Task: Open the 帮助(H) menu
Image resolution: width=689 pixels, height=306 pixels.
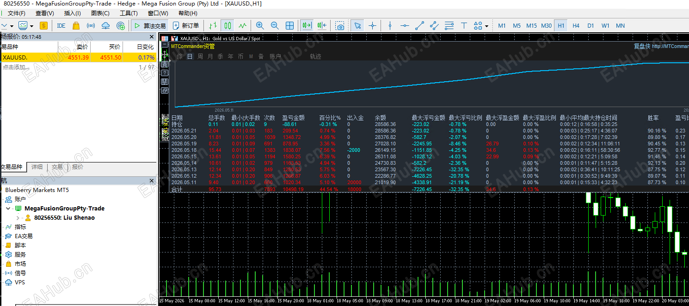Action: coord(188,13)
